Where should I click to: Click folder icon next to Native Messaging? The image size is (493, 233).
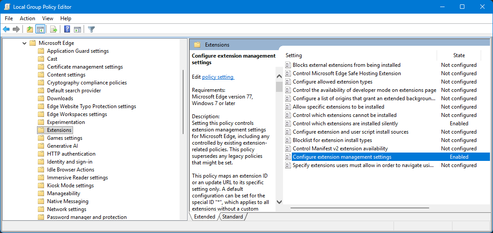click(41, 201)
